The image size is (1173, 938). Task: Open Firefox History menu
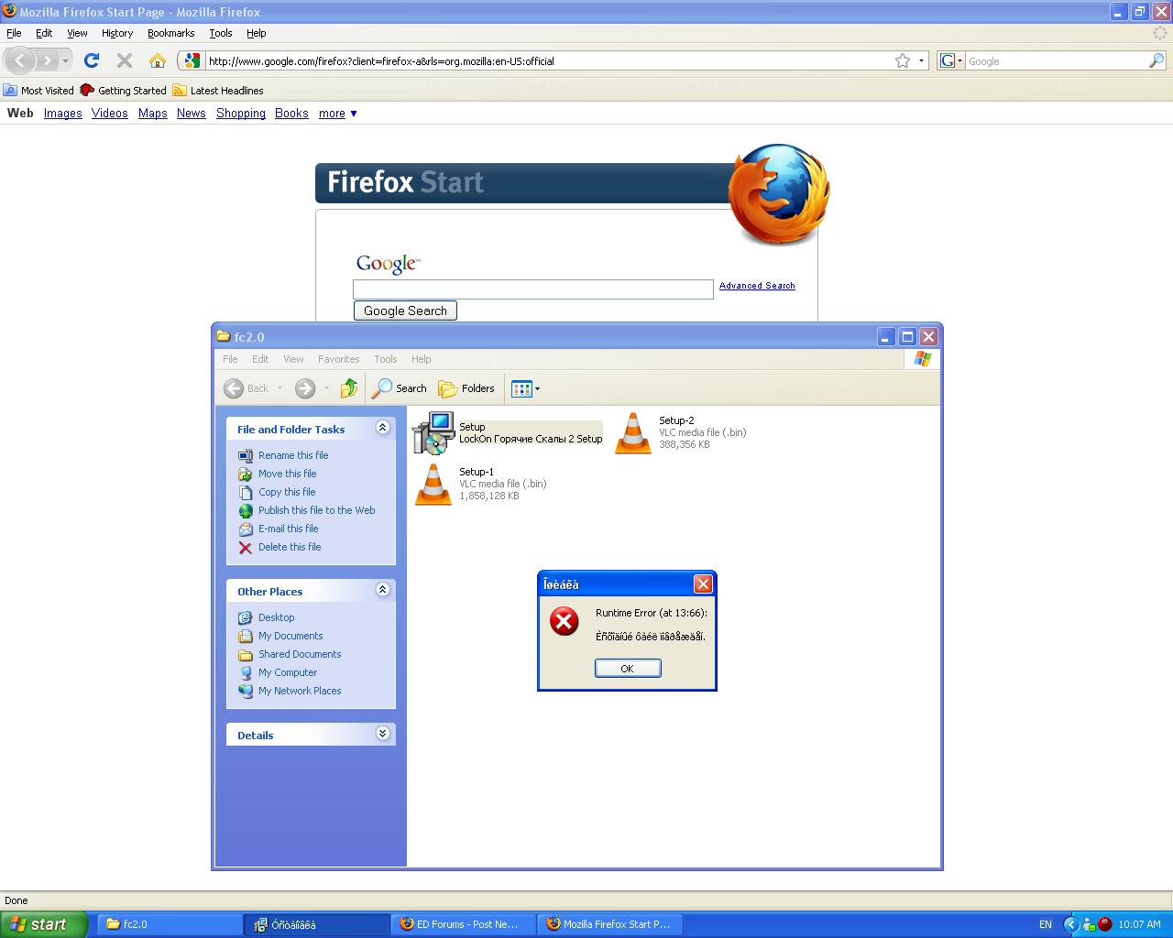[117, 33]
